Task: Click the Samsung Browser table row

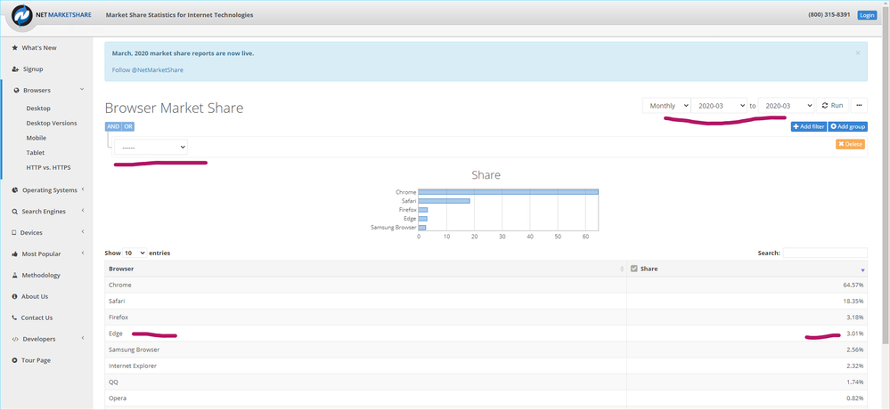Action: point(486,350)
